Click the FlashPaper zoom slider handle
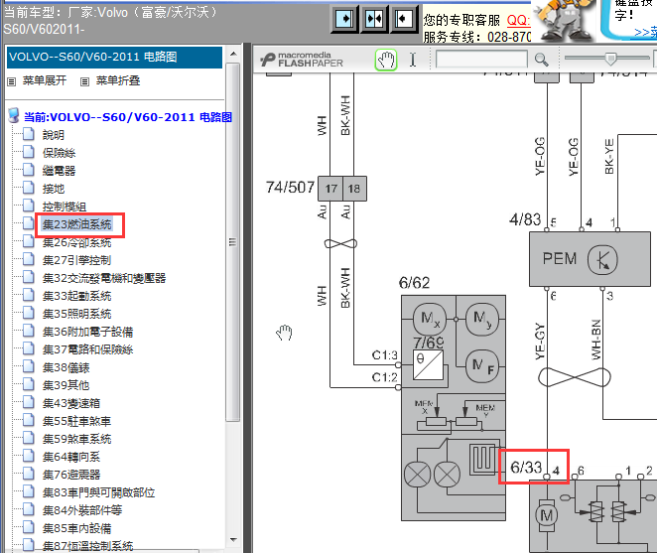This screenshot has height=553, width=657. (x=611, y=59)
